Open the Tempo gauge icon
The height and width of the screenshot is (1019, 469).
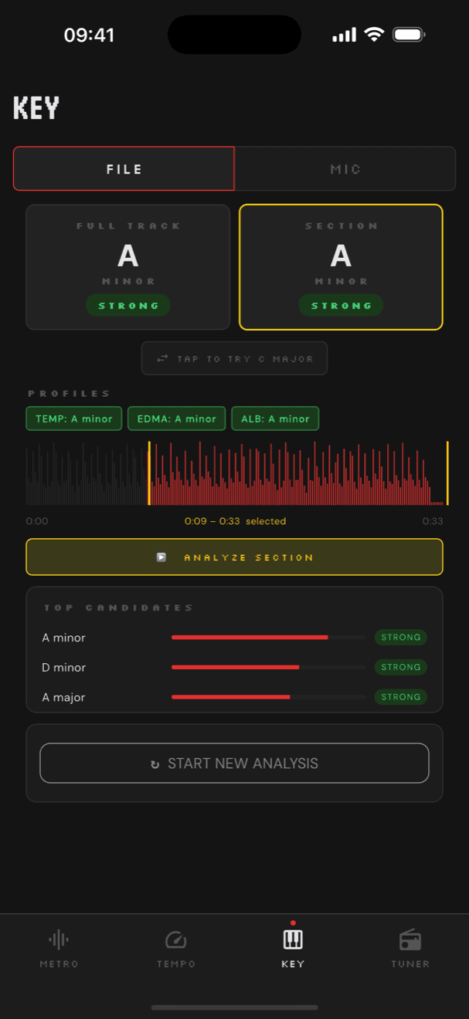tap(176, 939)
